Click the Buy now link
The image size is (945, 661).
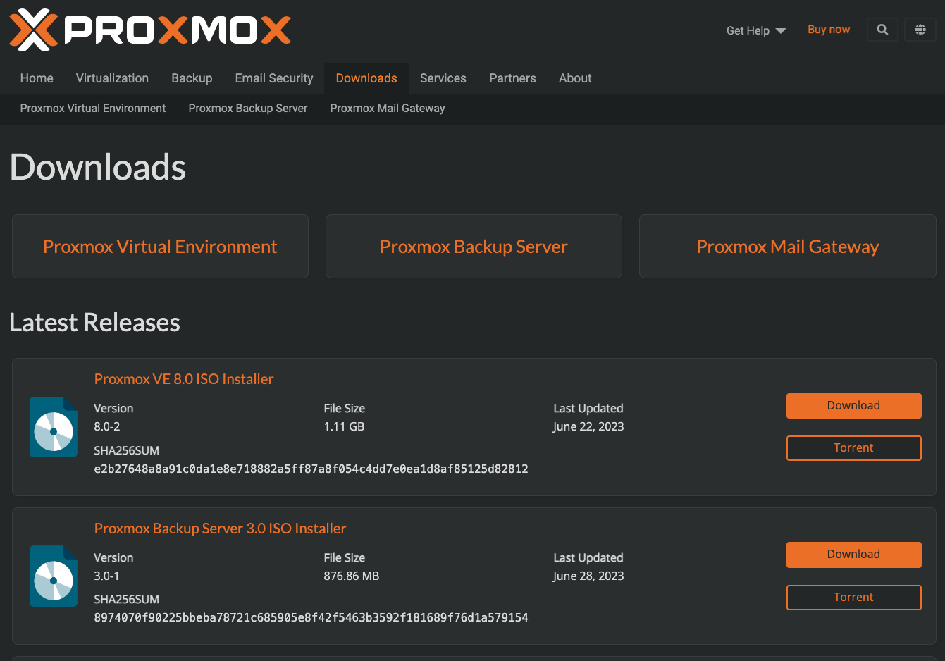tap(829, 30)
